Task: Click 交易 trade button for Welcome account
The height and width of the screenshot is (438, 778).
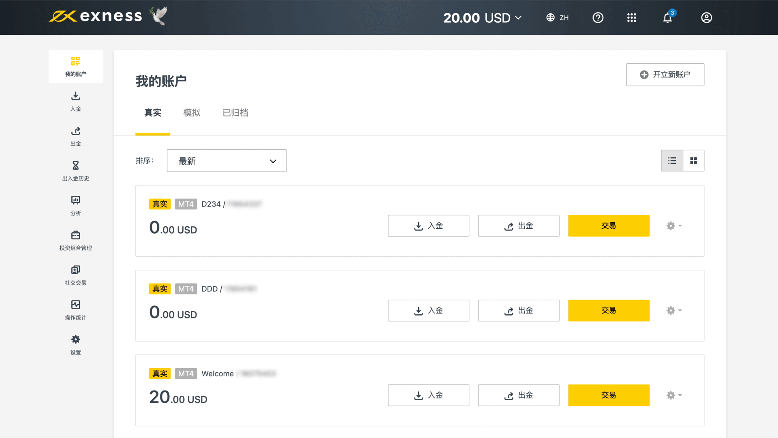Action: [609, 395]
